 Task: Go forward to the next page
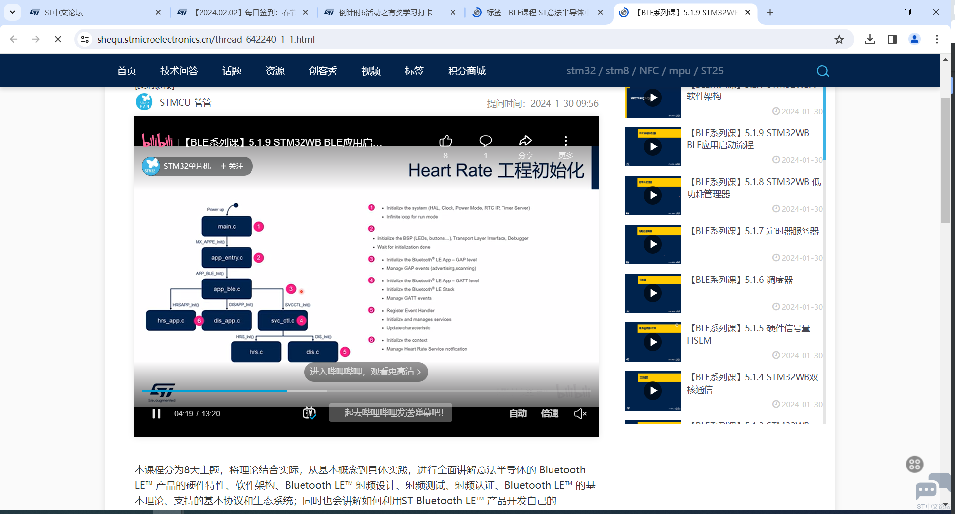(36, 39)
